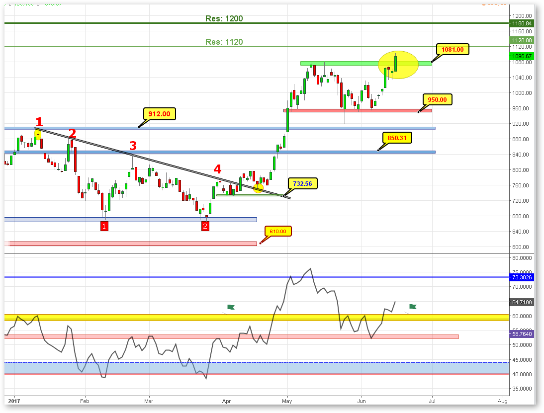Screen dimensions: 544x413
Task: Click the bright green 1096.67 current price tag
Action: click(x=522, y=56)
